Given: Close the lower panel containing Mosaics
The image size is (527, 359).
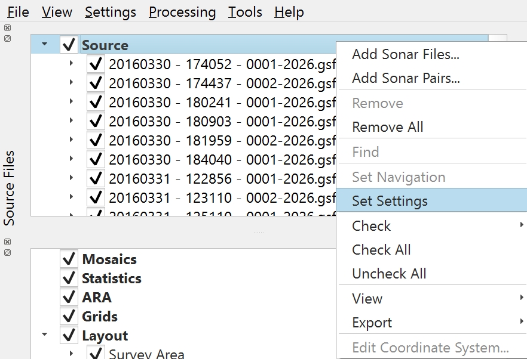Looking at the screenshot, I should [7, 242].
